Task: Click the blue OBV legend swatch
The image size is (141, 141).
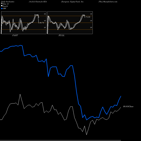Action: coord(2,8)
